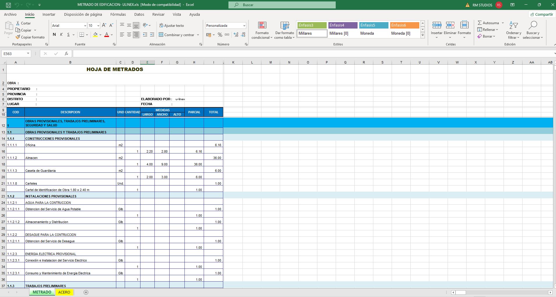This screenshot has width=556, height=297.
Task: Align text left
Action: pos(122,35)
